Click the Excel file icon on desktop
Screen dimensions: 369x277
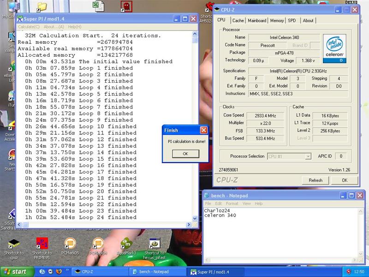pyautogui.click(x=98, y=6)
